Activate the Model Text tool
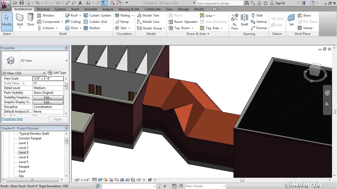Image resolution: width=337 pixels, height=189 pixels. pyautogui.click(x=148, y=15)
